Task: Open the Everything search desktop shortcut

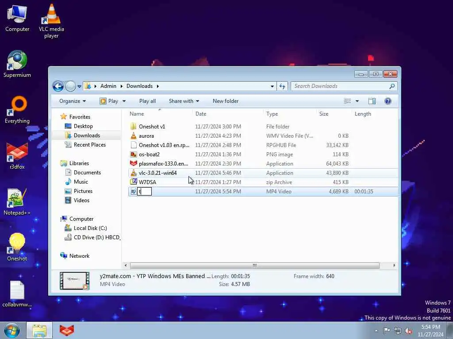Action: pyautogui.click(x=17, y=110)
